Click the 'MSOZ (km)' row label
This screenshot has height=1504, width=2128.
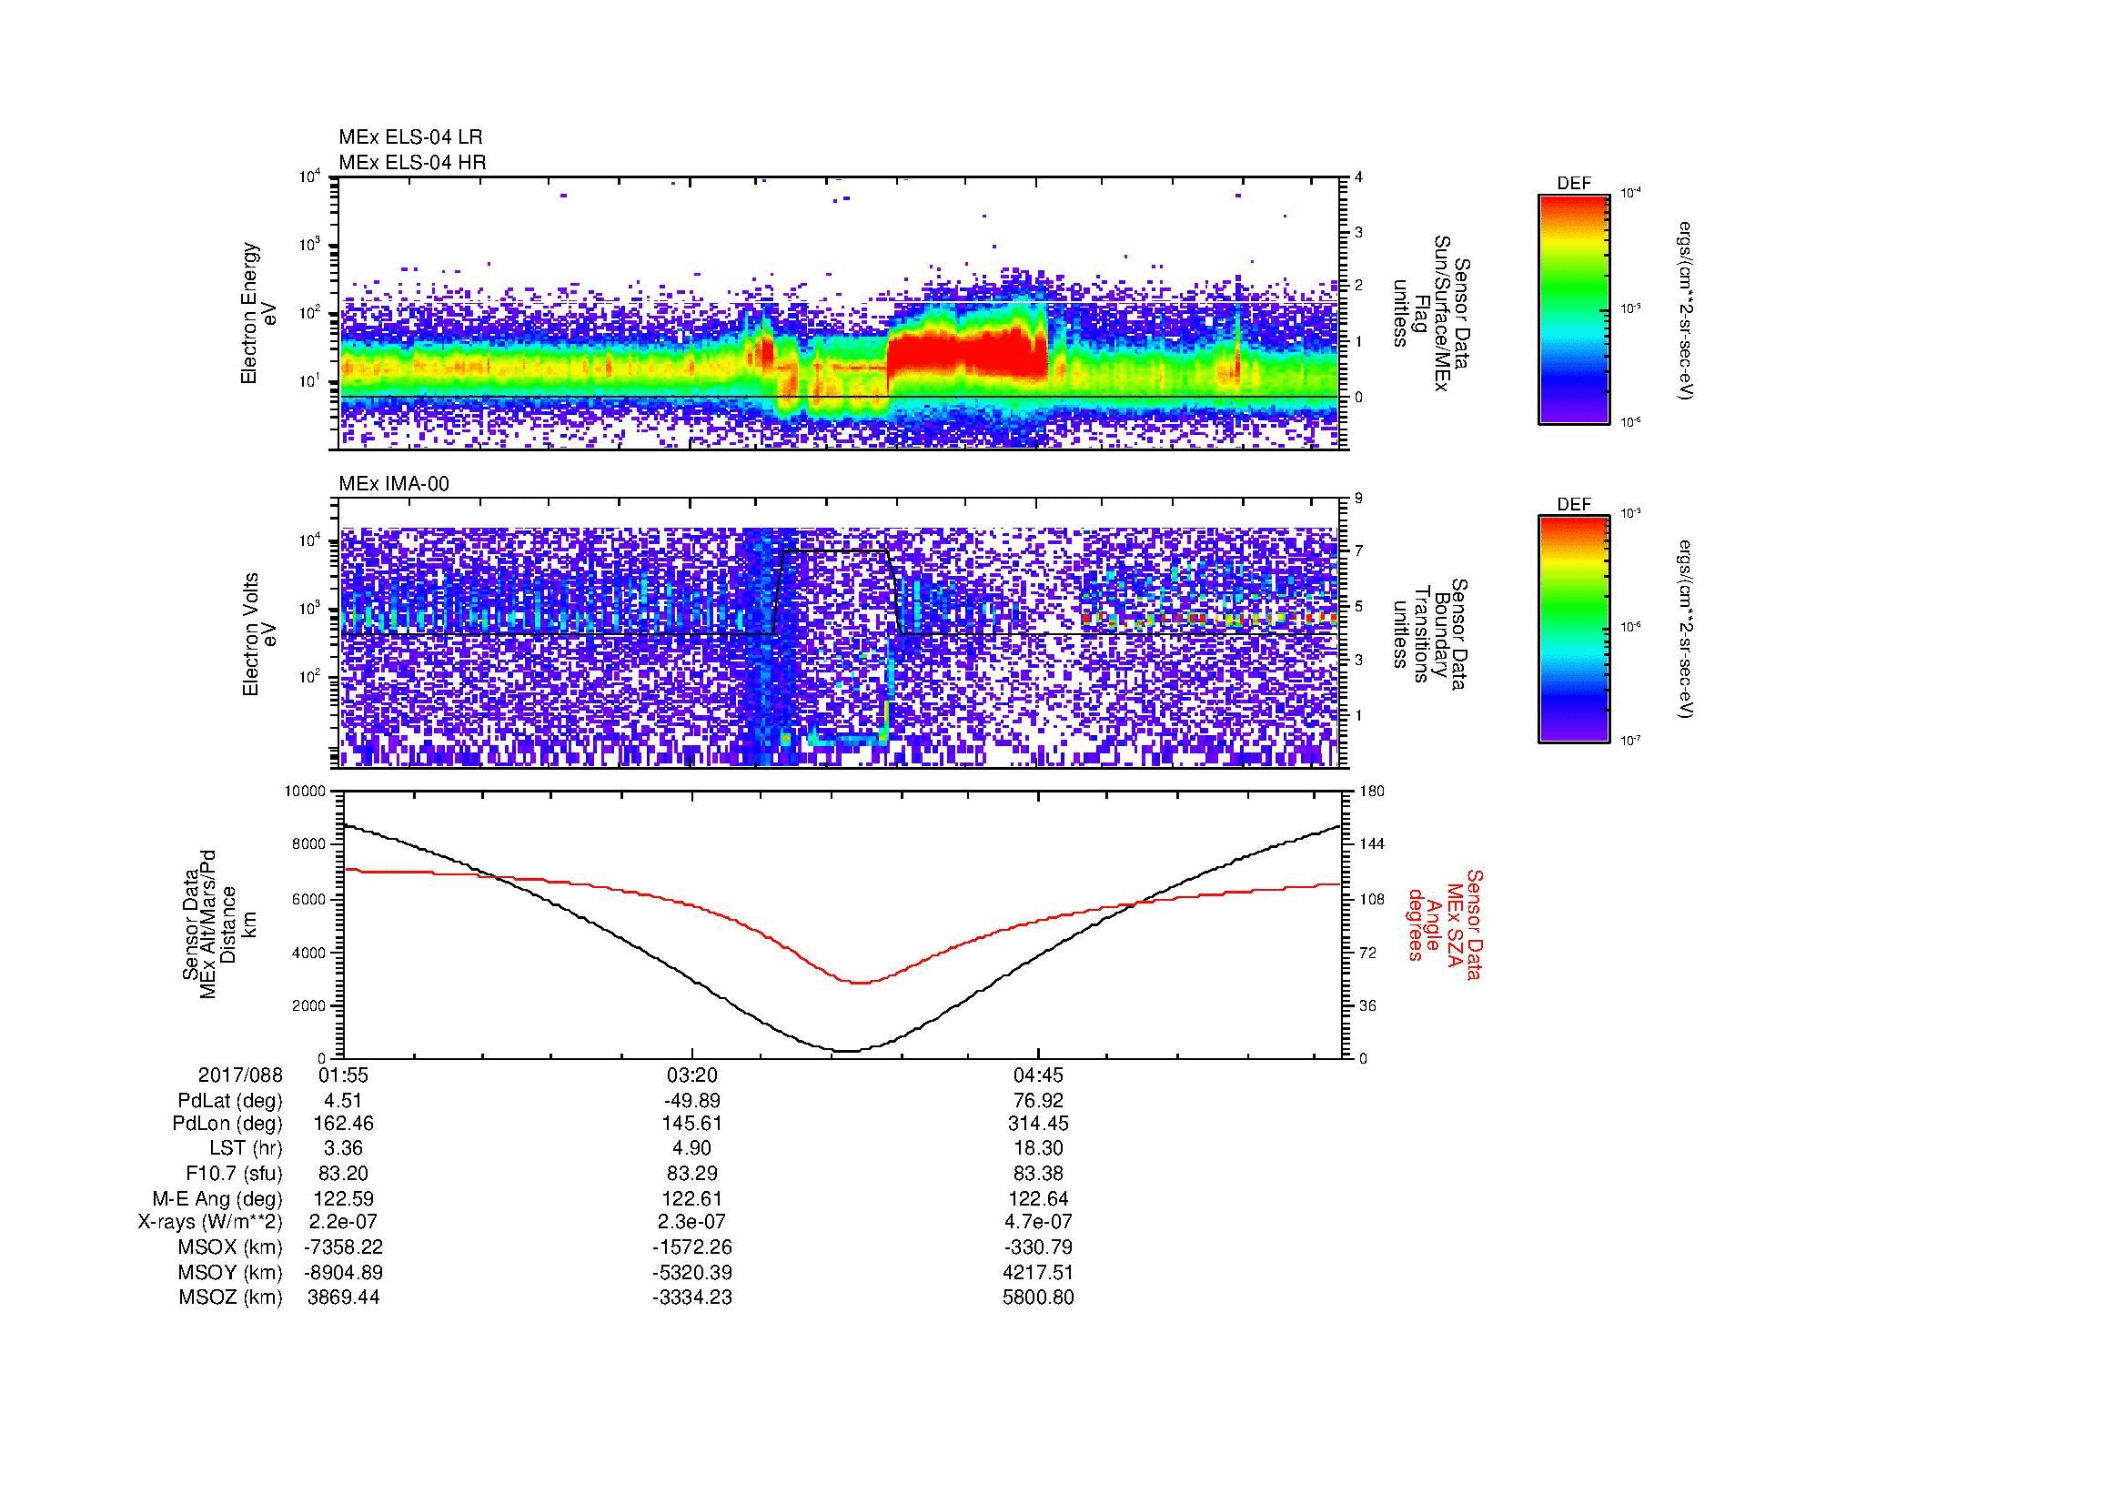tap(230, 1297)
